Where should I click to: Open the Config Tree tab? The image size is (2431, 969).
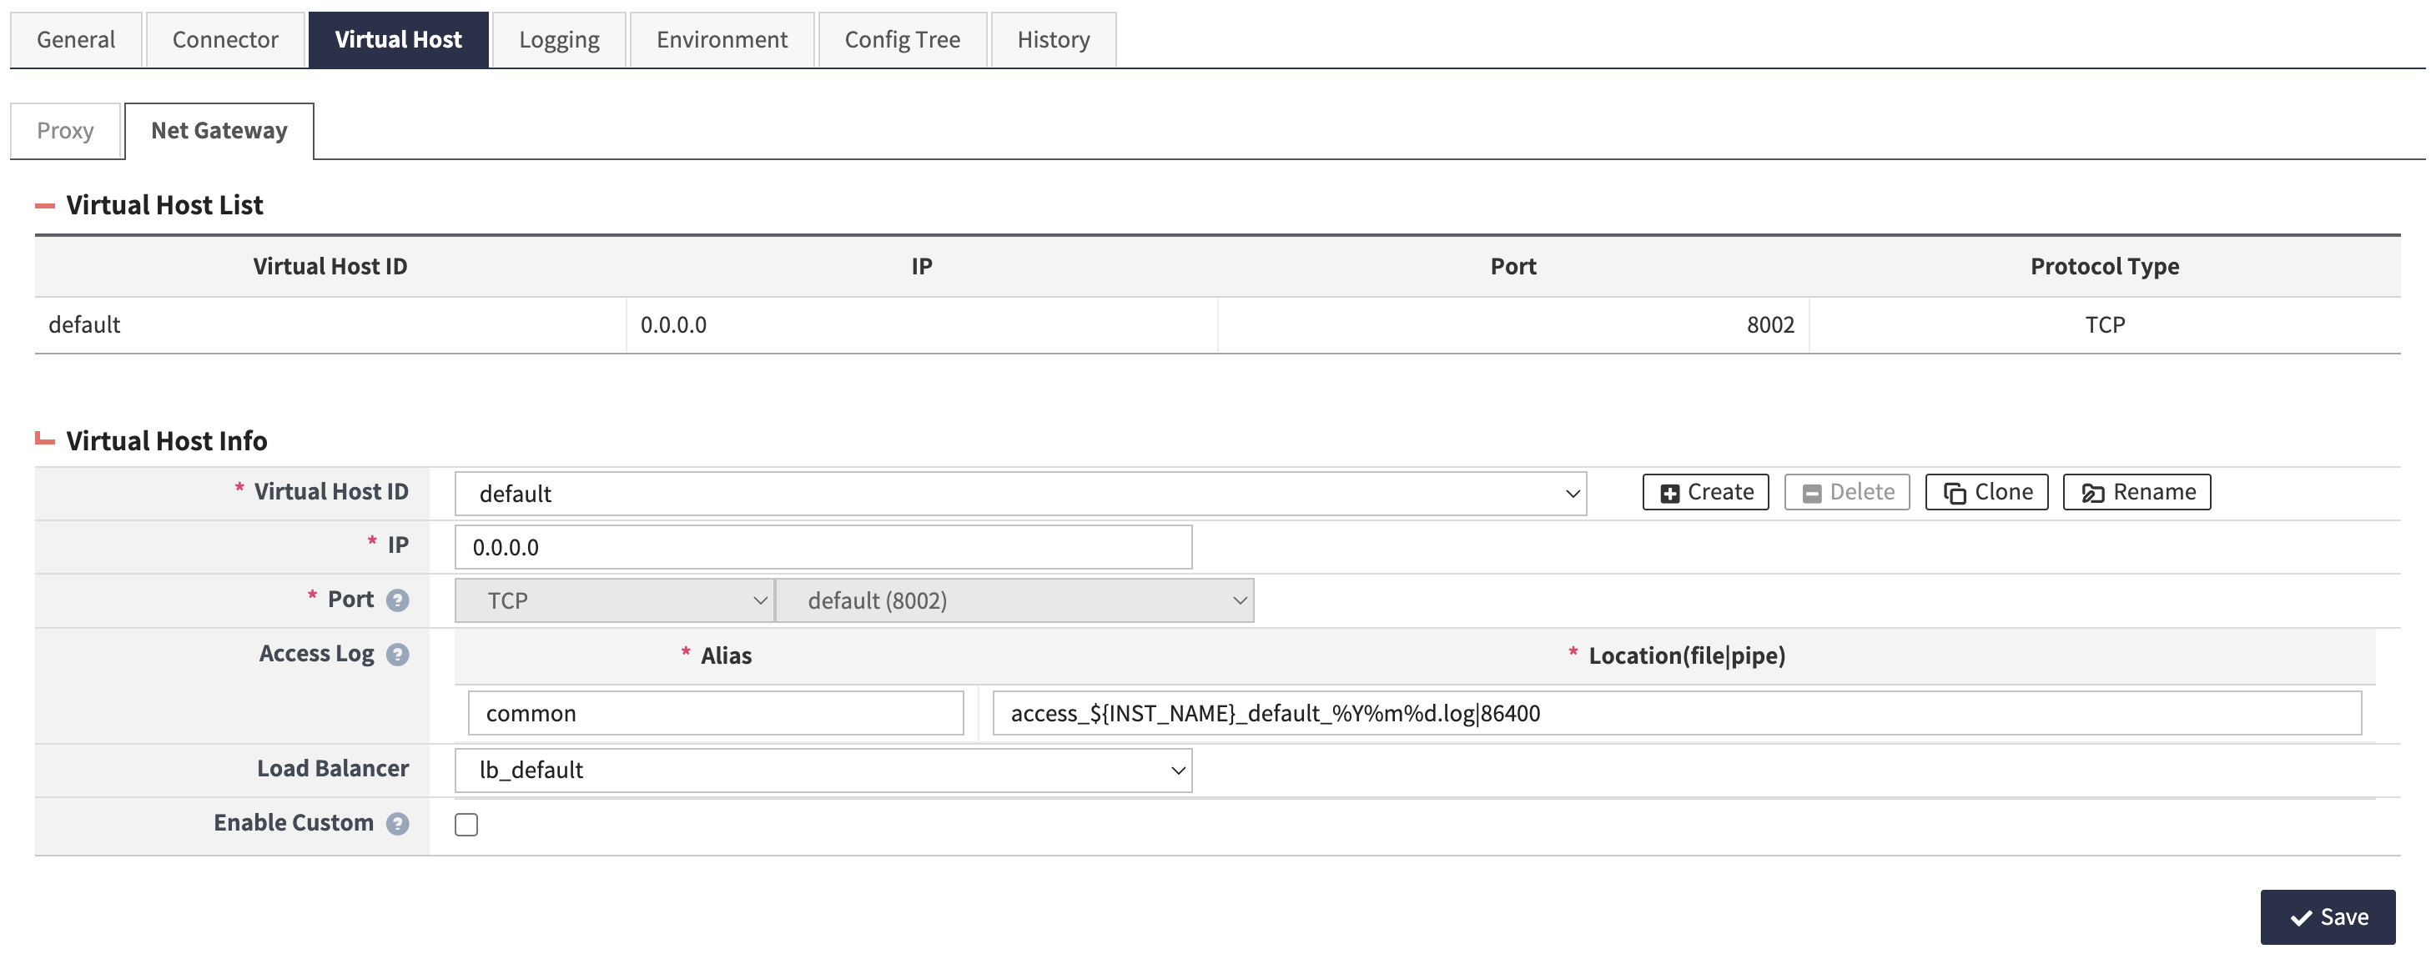(901, 38)
